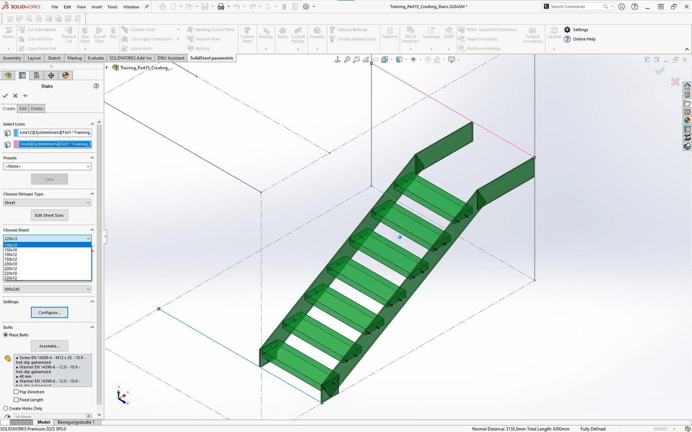
Task: Click the Edit Sheet Sizes button
Action: (49, 215)
